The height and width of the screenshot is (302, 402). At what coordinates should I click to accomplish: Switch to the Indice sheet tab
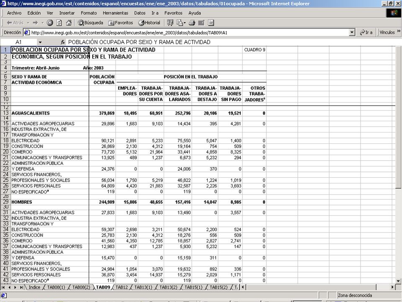point(34,287)
